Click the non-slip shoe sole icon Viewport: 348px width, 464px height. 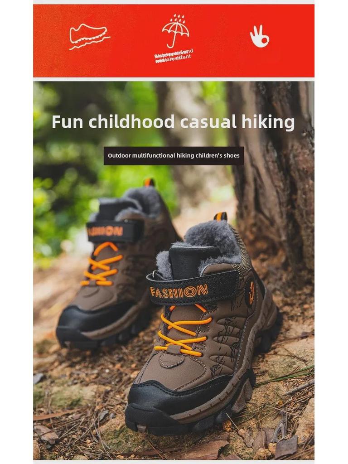pyautogui.click(x=89, y=36)
